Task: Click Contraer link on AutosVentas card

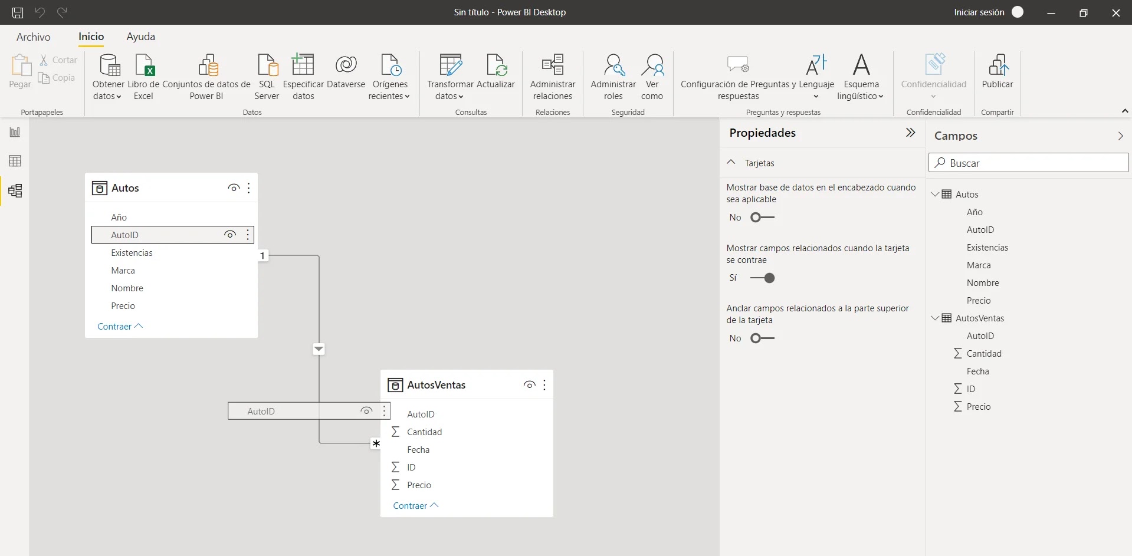Action: (416, 506)
